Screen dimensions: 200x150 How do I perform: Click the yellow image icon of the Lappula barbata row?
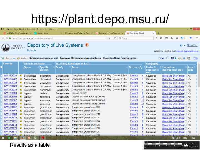coord(21,93)
